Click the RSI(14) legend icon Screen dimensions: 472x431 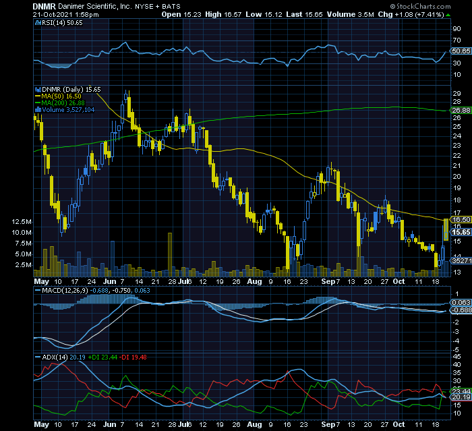[38, 23]
